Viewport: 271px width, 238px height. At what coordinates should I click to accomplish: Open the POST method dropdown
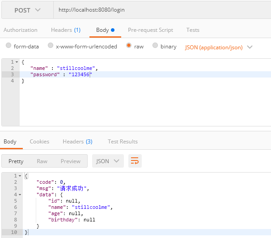click(27, 10)
